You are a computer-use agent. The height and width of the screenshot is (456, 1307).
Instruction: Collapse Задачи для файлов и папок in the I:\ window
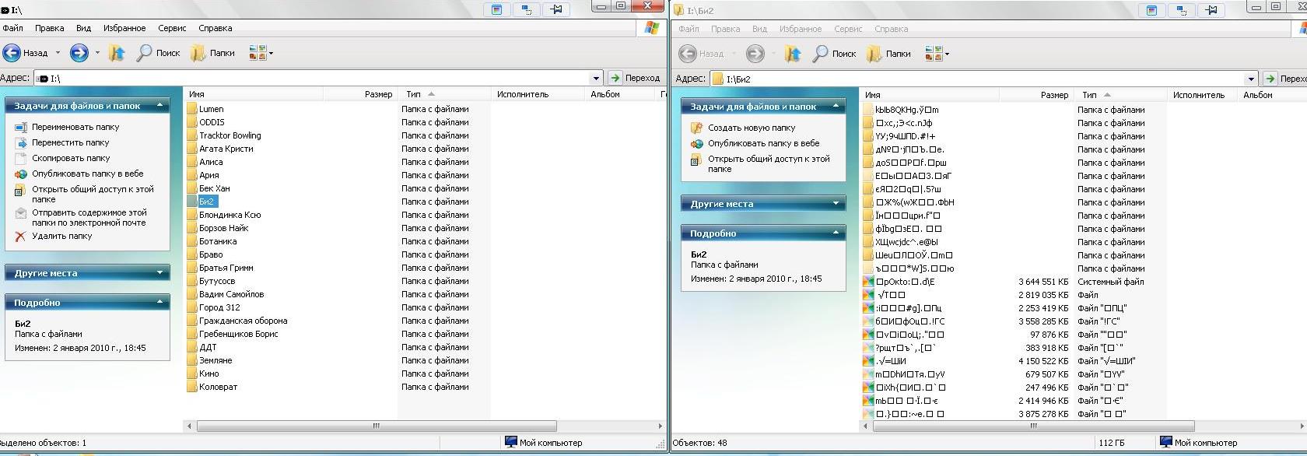159,105
